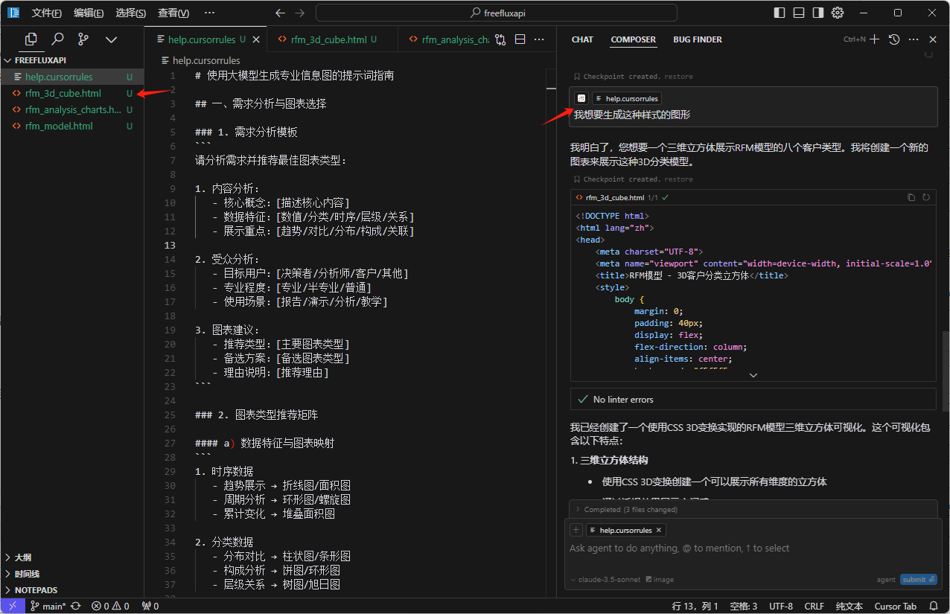The height and width of the screenshot is (614, 950).
Task: Sync changes with the status bar icon
Action: pyautogui.click(x=76, y=606)
